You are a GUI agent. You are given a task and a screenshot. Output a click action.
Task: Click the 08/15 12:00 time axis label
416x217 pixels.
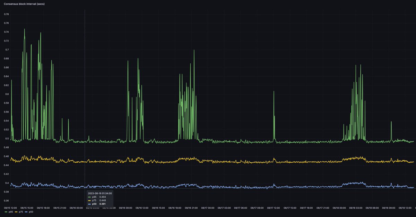pyautogui.click(x=10, y=208)
